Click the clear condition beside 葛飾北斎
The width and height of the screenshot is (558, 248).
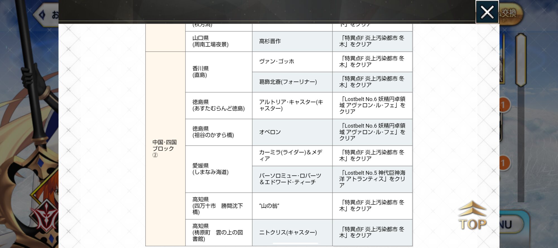[372, 82]
